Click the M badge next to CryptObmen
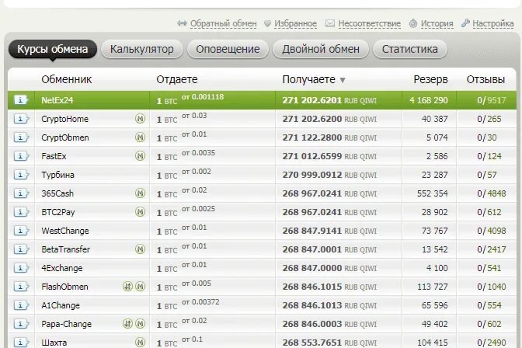This screenshot has width=522, height=348. coord(140,137)
